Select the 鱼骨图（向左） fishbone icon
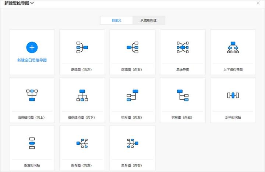 (x=82, y=143)
